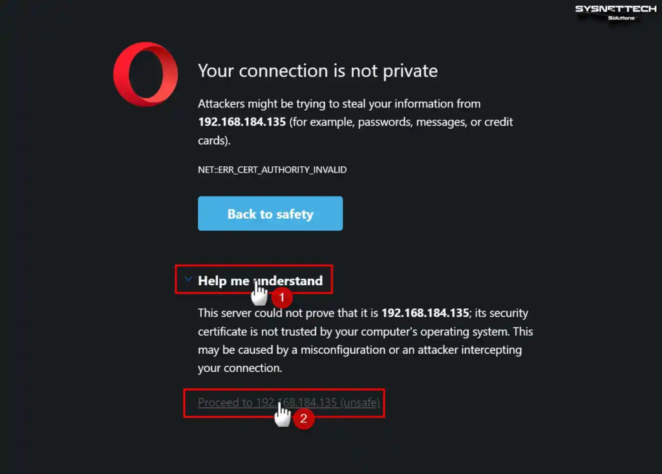Click the Solutions text under SYSNETTECH
Image resolution: width=662 pixels, height=474 pixels.
[x=621, y=18]
